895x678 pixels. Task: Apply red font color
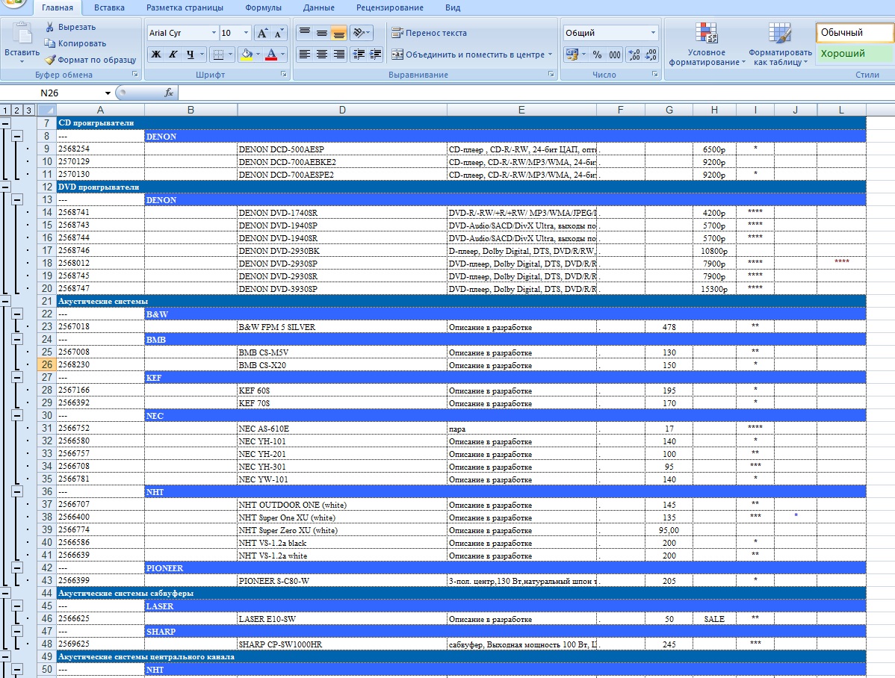271,55
